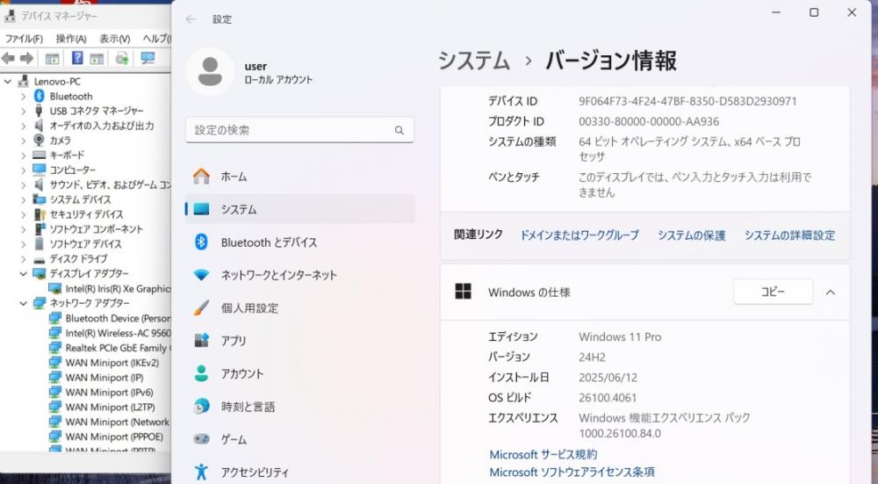The height and width of the screenshot is (484, 878).
Task: Open the ヘルプ menu in Device Manager
Action: (x=157, y=39)
